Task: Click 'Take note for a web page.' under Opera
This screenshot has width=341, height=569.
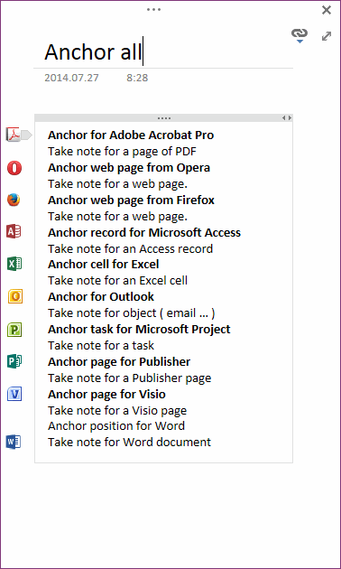Action: tap(118, 184)
